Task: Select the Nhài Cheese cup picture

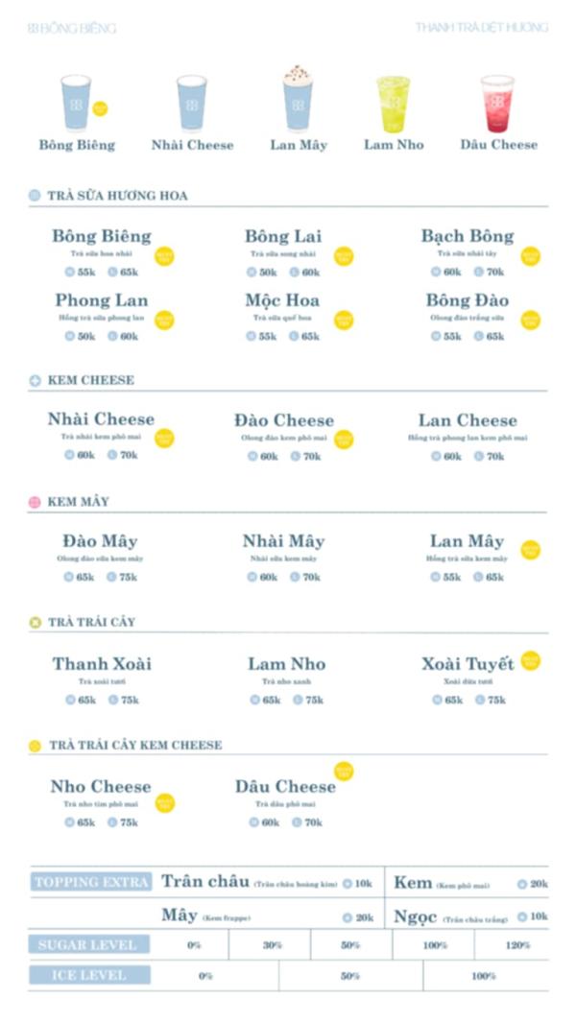Action: (192, 102)
